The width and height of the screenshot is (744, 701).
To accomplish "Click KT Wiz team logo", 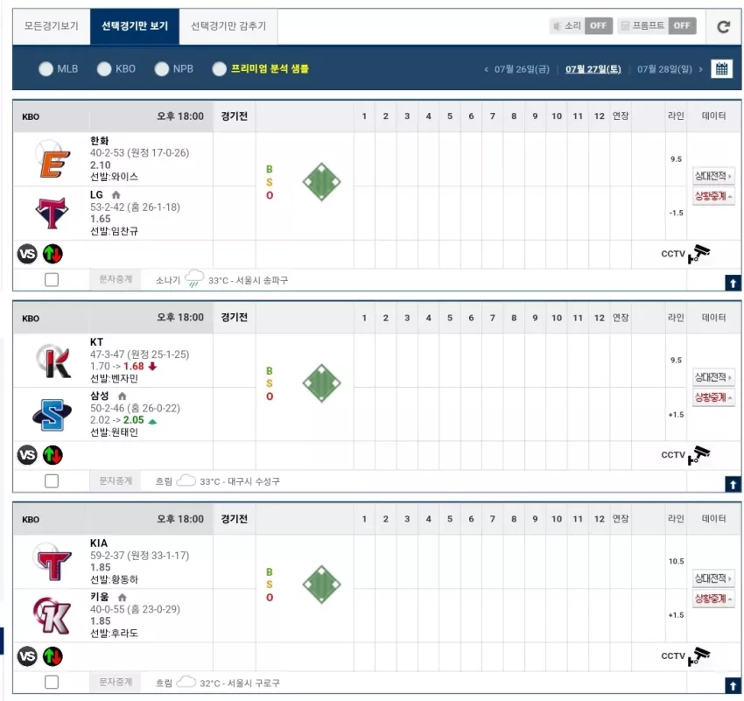I will 53,361.
